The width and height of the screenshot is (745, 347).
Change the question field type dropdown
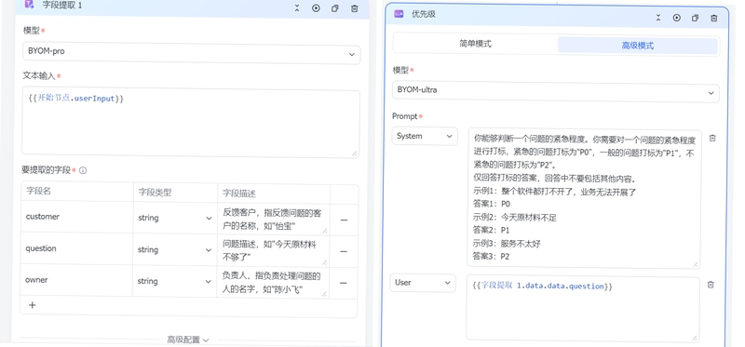click(174, 249)
